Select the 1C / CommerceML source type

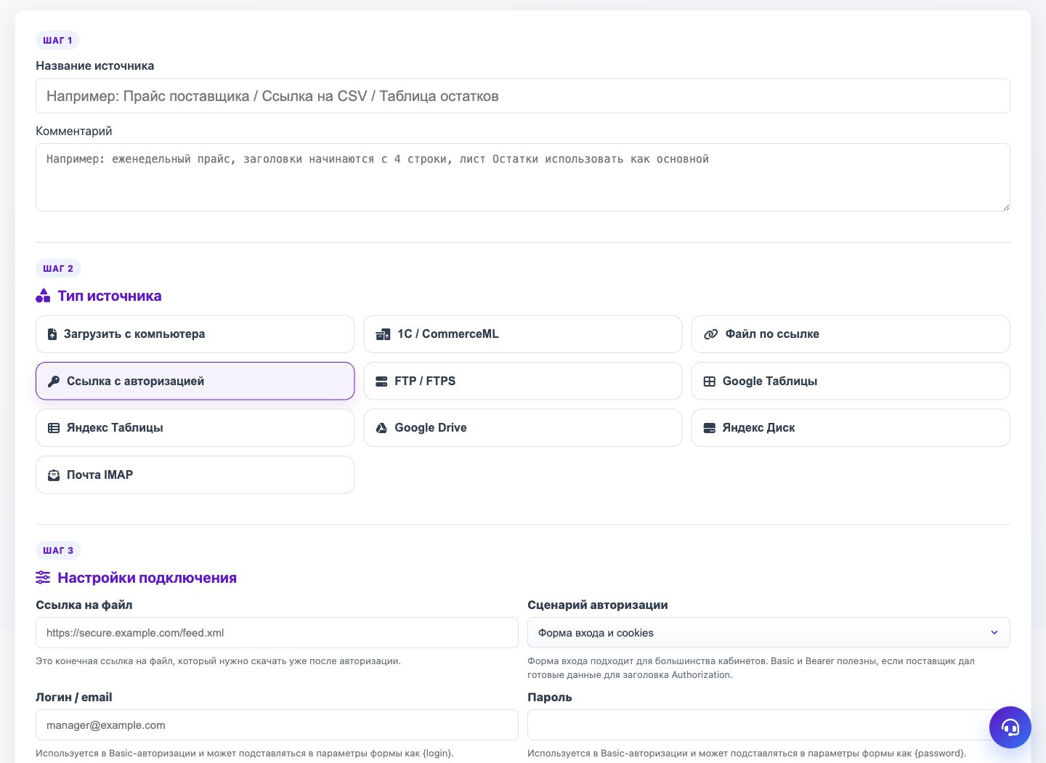pos(523,334)
